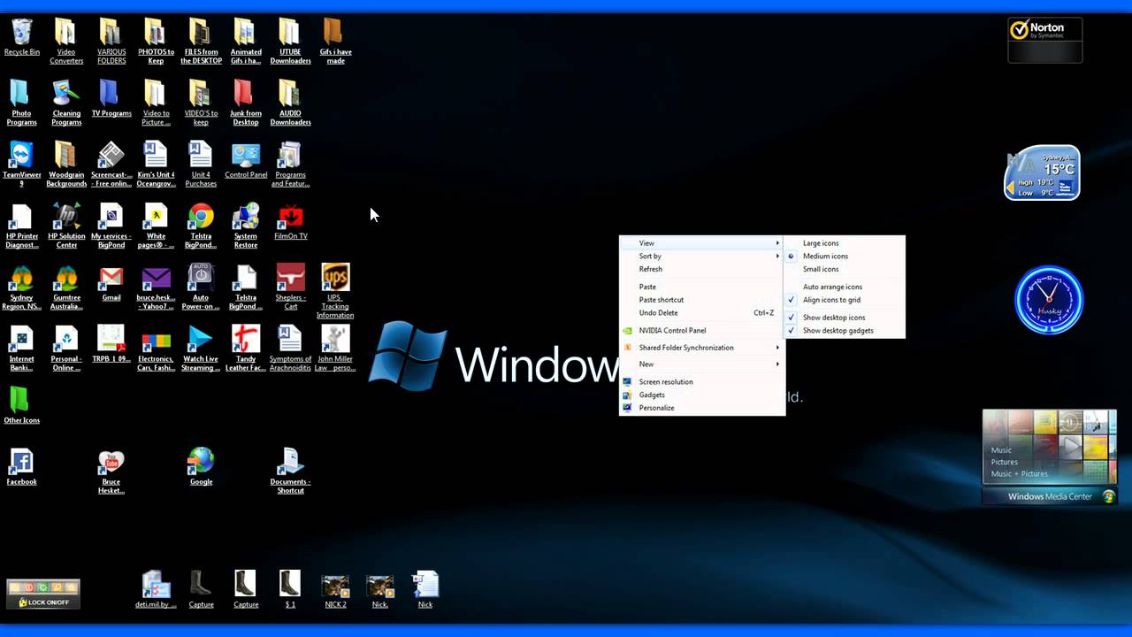Open Personalize from context menu
1132x637 pixels.
702,408
